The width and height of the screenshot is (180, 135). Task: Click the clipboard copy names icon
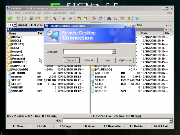[128, 19]
